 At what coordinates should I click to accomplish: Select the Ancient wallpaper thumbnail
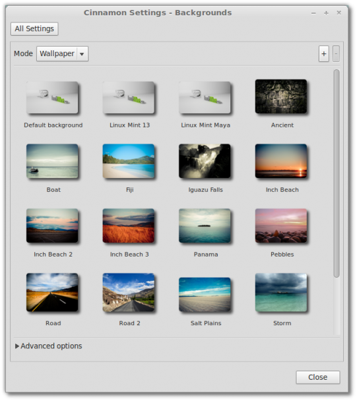[x=281, y=96]
